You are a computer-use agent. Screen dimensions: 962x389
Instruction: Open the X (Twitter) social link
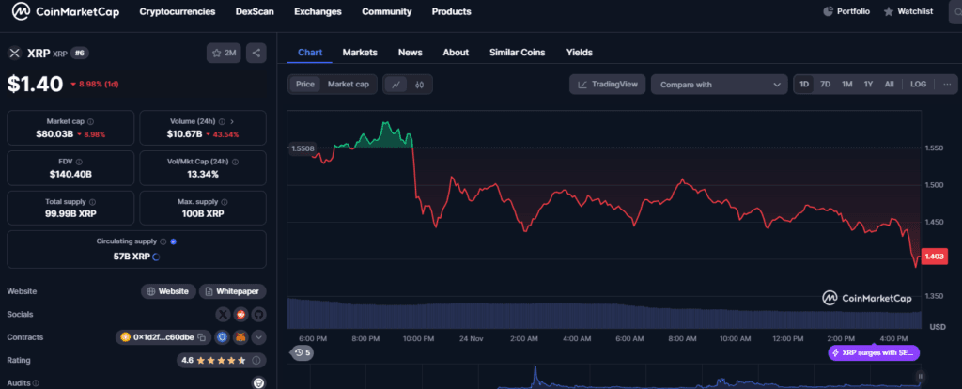click(x=224, y=314)
